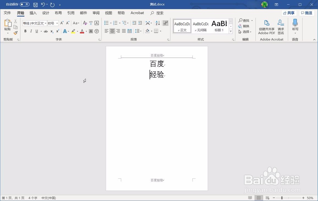Apply red font color
The width and height of the screenshot is (318, 201).
(82, 31)
